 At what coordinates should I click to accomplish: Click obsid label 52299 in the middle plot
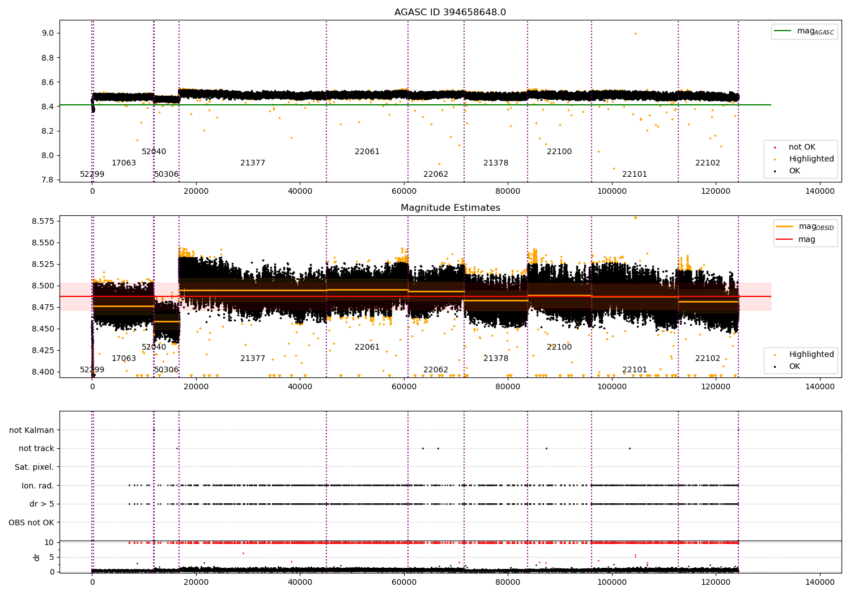pos(92,369)
